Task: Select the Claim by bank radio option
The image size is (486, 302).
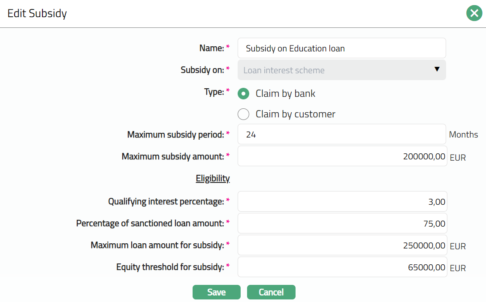Action: click(243, 93)
